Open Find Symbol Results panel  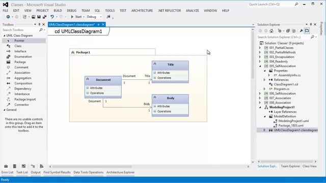coord(57,172)
